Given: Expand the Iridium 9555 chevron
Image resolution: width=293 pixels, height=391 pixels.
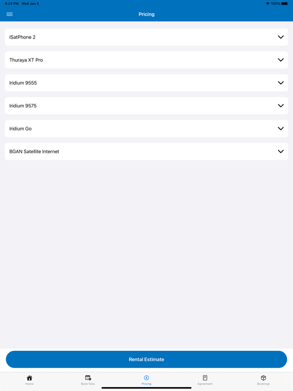Looking at the screenshot, I should pyautogui.click(x=281, y=83).
